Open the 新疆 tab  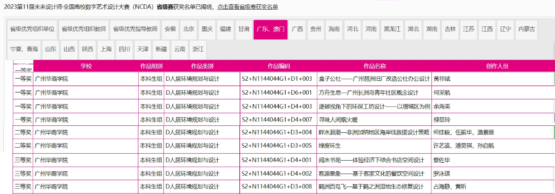point(161,49)
